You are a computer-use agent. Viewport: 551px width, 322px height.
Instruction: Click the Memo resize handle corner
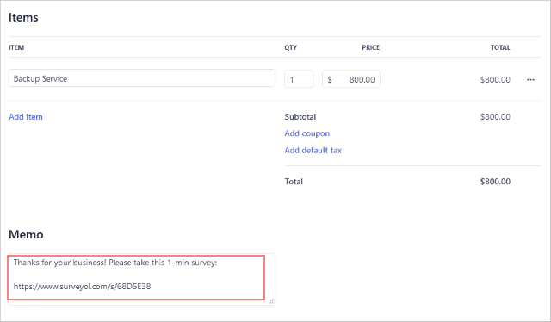click(x=271, y=301)
